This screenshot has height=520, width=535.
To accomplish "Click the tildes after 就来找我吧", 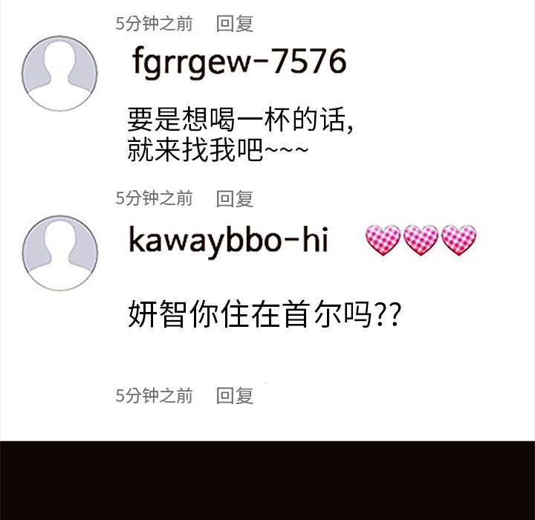I will coord(286,149).
